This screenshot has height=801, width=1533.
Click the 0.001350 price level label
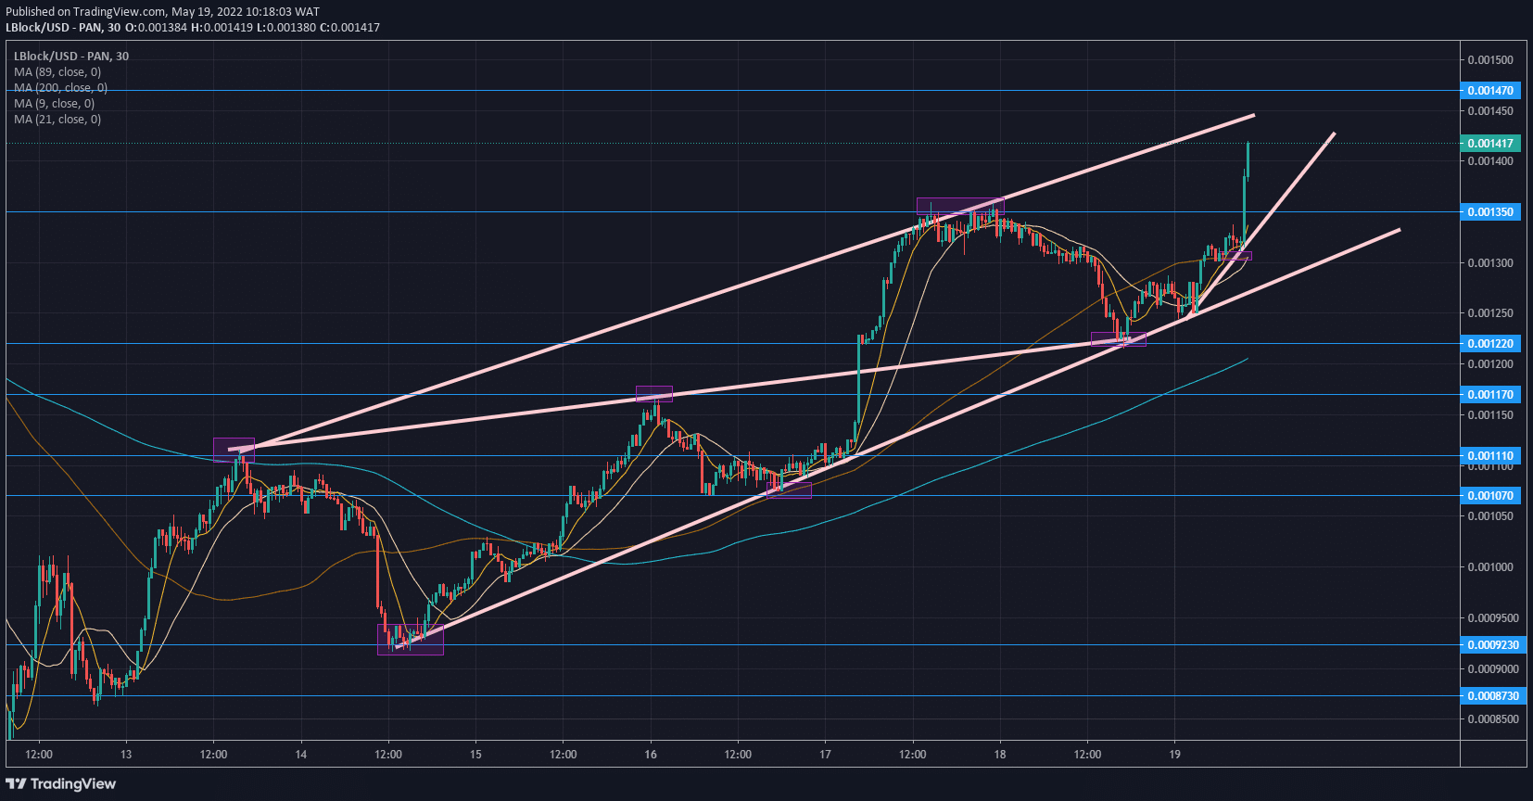coord(1490,212)
